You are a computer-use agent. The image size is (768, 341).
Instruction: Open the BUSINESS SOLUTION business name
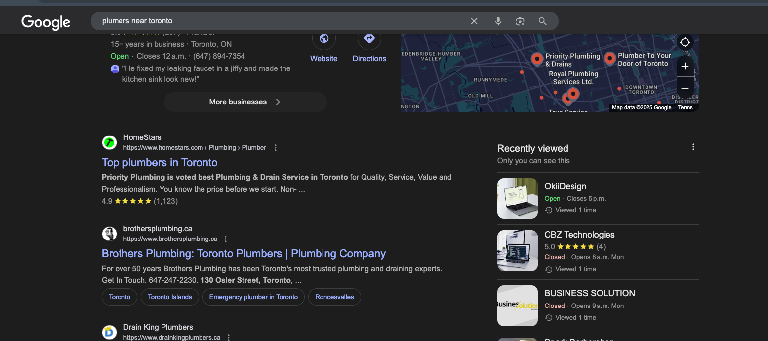click(x=590, y=293)
